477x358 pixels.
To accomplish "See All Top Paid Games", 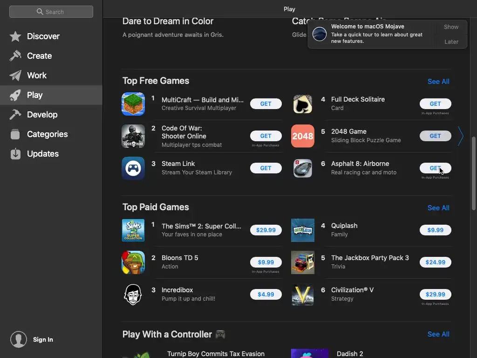I will click(x=438, y=207).
